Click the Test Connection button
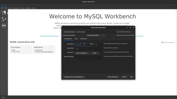 [113, 77]
